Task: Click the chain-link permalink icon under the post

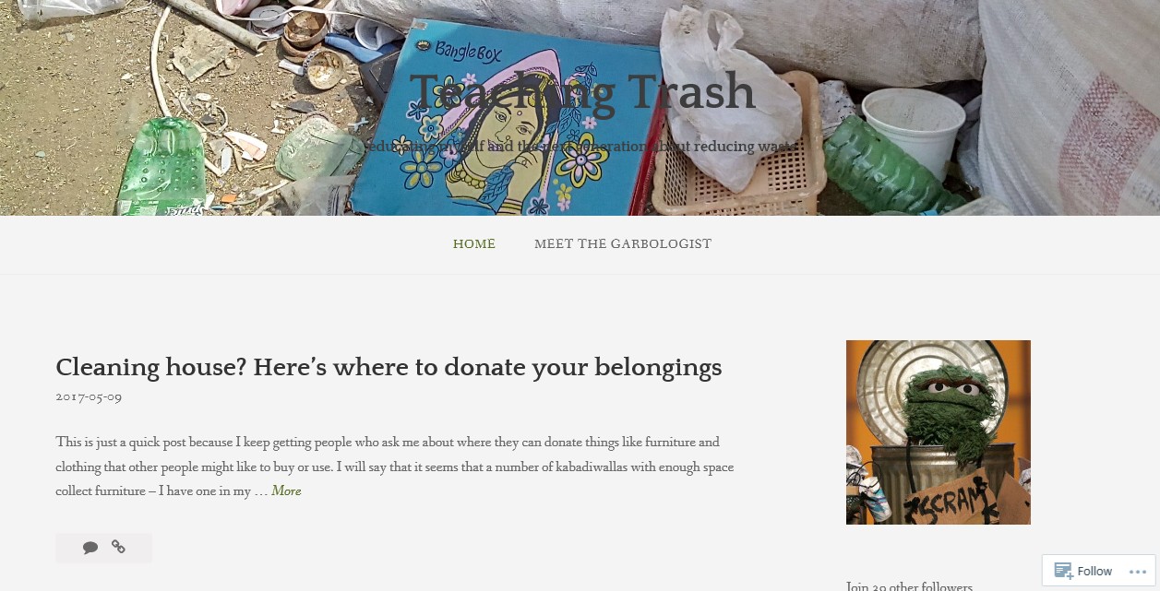Action: 118,547
